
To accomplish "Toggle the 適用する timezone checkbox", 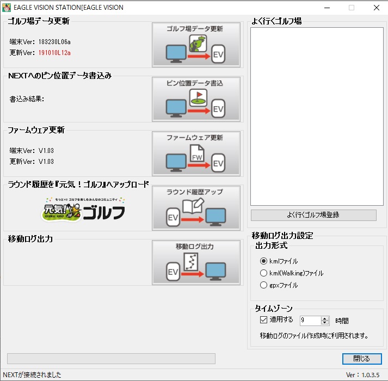I will (x=263, y=319).
